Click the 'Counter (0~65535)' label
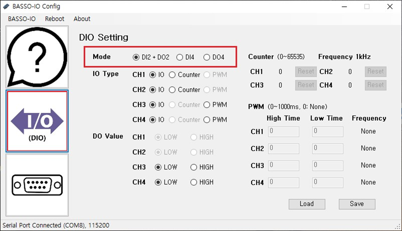The image size is (402, 231). (x=276, y=57)
